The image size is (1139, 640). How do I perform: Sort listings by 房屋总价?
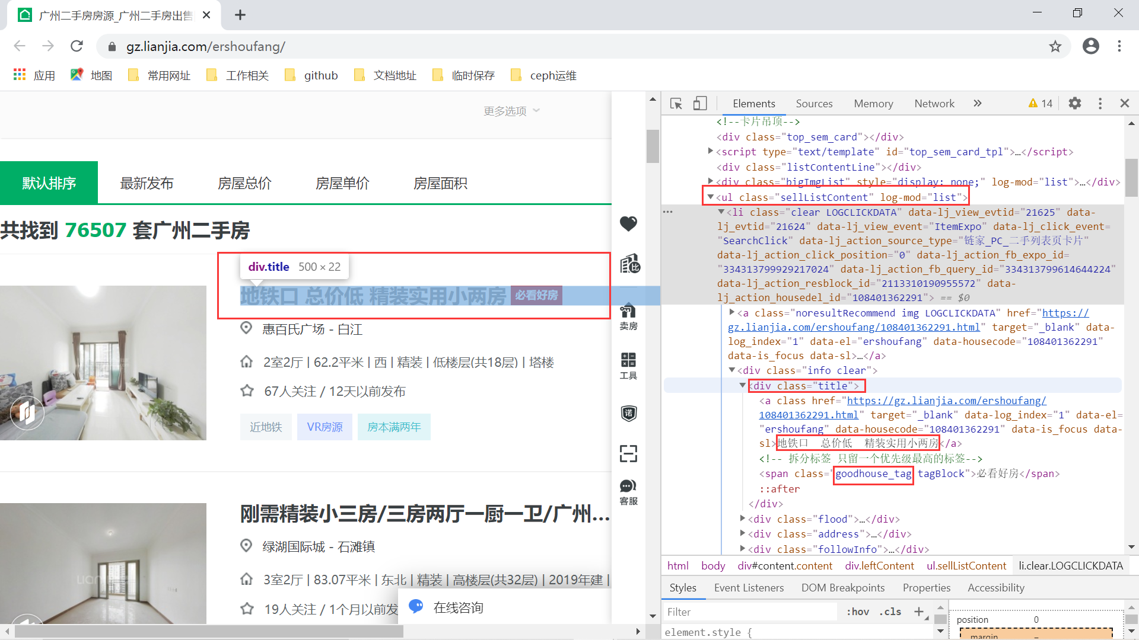244,183
